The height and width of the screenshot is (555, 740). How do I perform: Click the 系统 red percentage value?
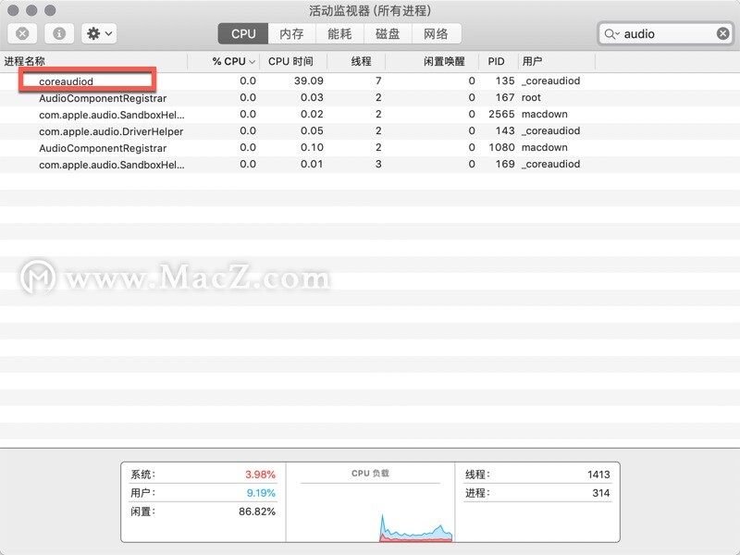click(x=263, y=474)
